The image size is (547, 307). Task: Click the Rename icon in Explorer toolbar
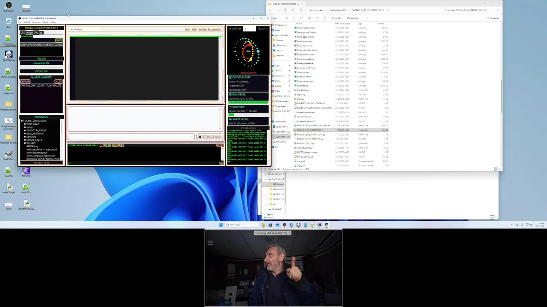[x=309, y=18]
